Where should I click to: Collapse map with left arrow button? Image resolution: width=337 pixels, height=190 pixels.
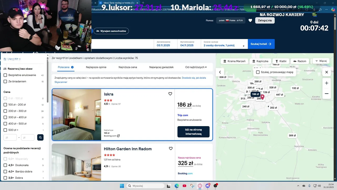click(220, 72)
